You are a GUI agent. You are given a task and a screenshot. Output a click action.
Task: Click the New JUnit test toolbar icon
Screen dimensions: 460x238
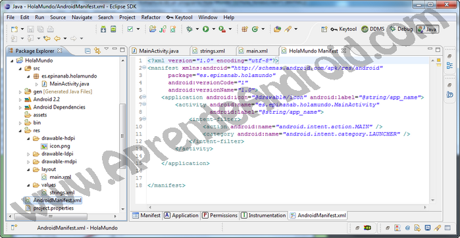pyautogui.click(x=163, y=29)
